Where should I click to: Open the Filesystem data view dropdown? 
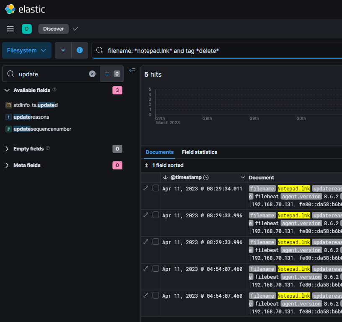[27, 50]
